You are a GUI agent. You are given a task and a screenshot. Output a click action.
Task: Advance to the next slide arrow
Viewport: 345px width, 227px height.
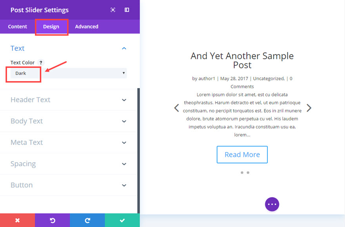point(309,108)
